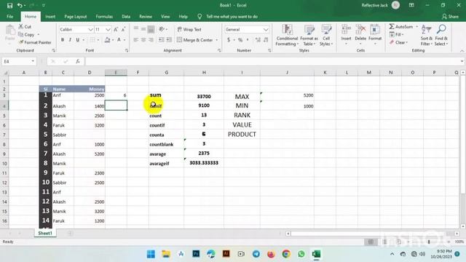Click the Cut scissors icon

tap(21, 26)
